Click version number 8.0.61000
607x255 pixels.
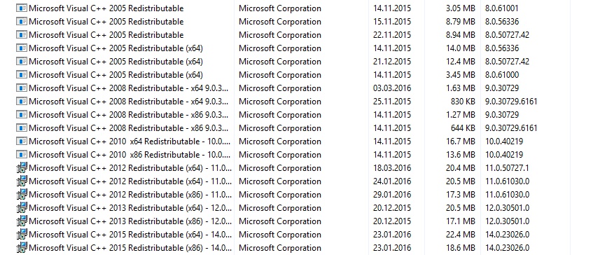pos(502,75)
